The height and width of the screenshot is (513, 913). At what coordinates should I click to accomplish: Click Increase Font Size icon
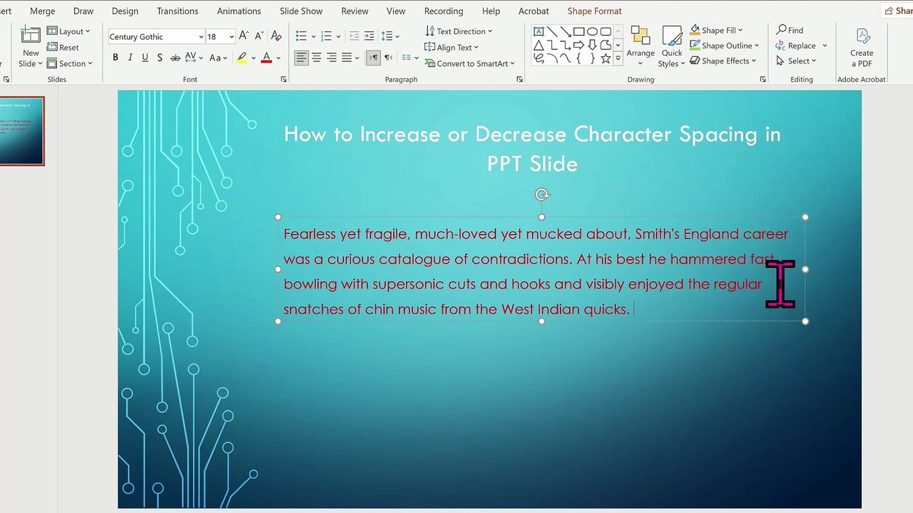(244, 36)
